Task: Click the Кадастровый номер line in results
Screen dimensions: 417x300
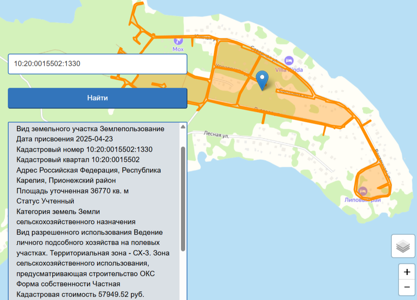Action: coord(84,149)
